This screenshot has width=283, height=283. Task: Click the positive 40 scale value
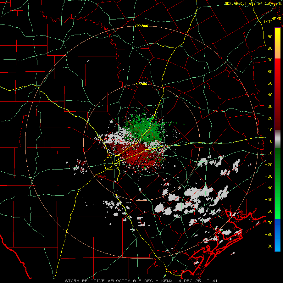(270, 95)
